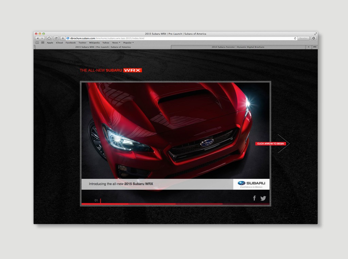The height and width of the screenshot is (259, 348).
Task: Open the News bookmarks dropdown
Action: coord(116,42)
